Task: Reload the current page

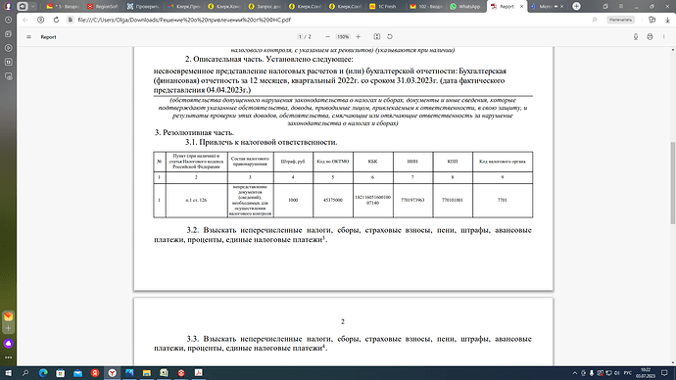Action: (x=56, y=20)
